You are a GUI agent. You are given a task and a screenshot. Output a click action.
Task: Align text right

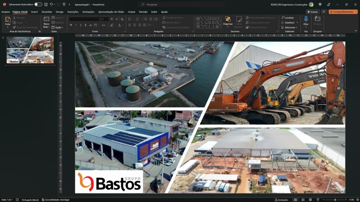139,25
